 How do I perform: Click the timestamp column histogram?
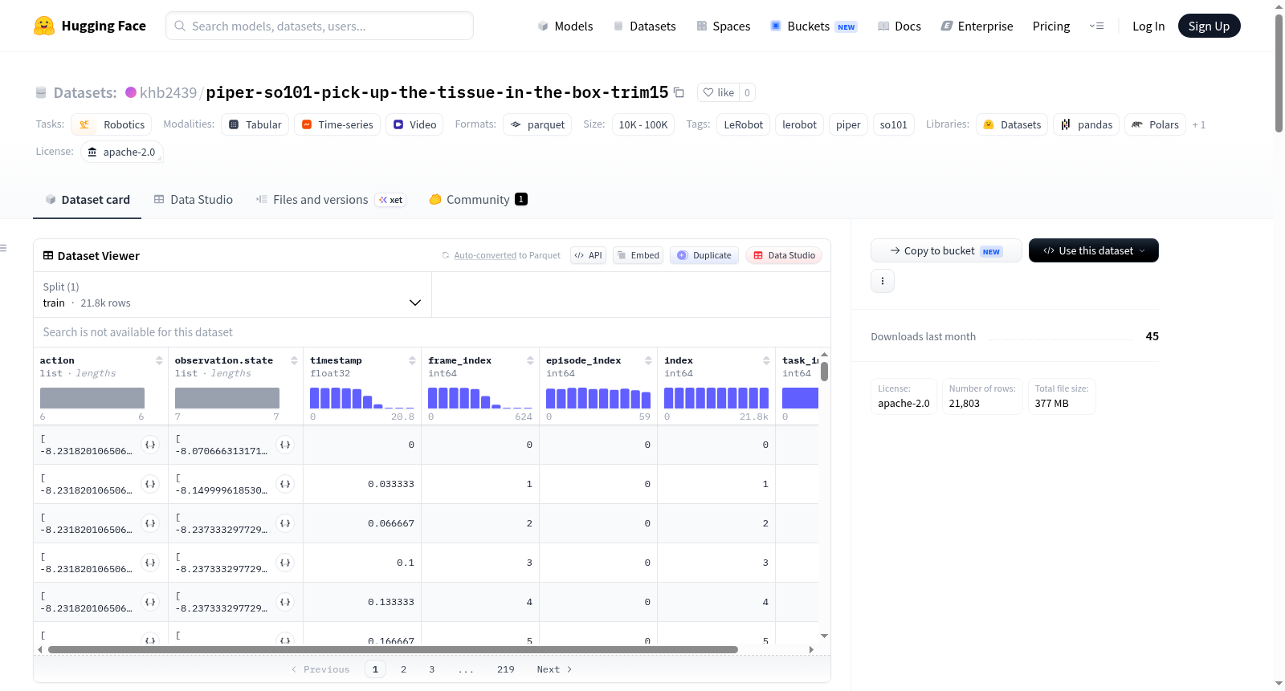[x=362, y=398]
